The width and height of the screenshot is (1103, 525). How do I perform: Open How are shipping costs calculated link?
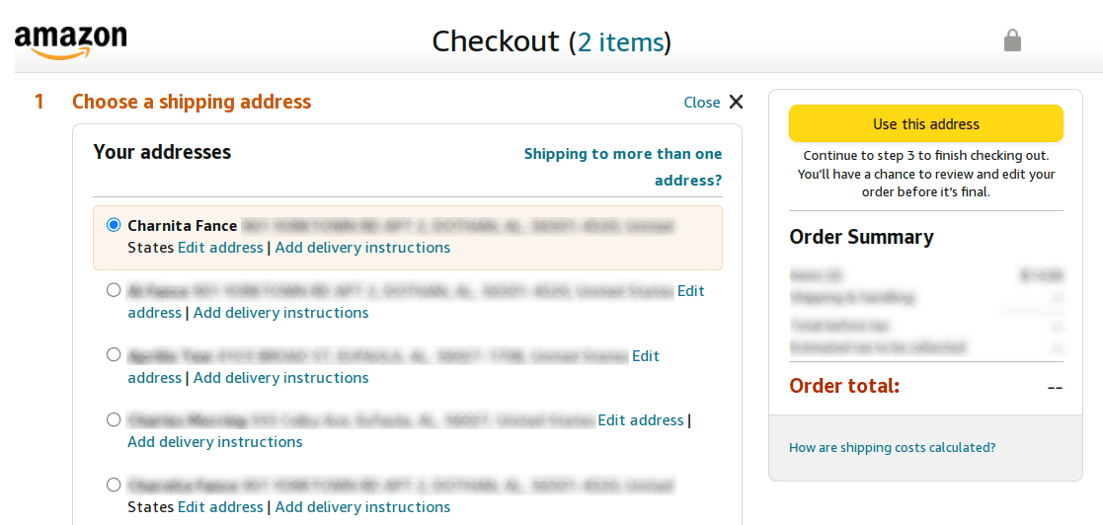892,448
